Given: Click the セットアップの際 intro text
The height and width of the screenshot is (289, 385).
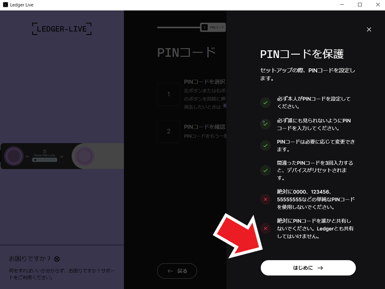Looking at the screenshot, I should (x=308, y=74).
